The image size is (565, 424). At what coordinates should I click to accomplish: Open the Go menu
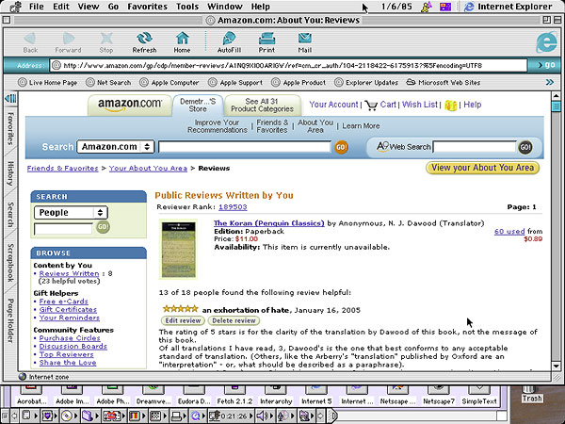[113, 7]
